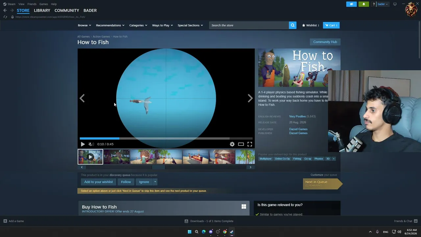The image size is (421, 237).
Task: Expand the Browse dropdown
Action: (x=85, y=25)
